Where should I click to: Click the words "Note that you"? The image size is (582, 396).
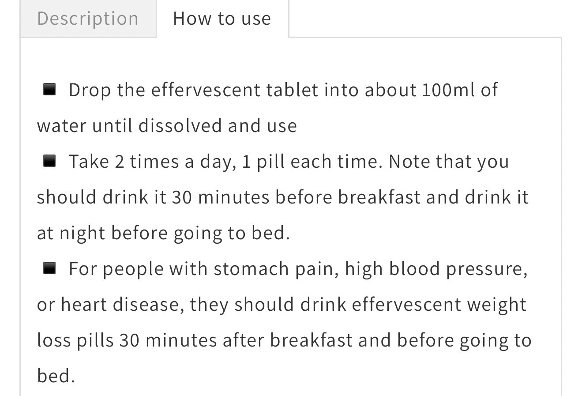[x=449, y=162]
